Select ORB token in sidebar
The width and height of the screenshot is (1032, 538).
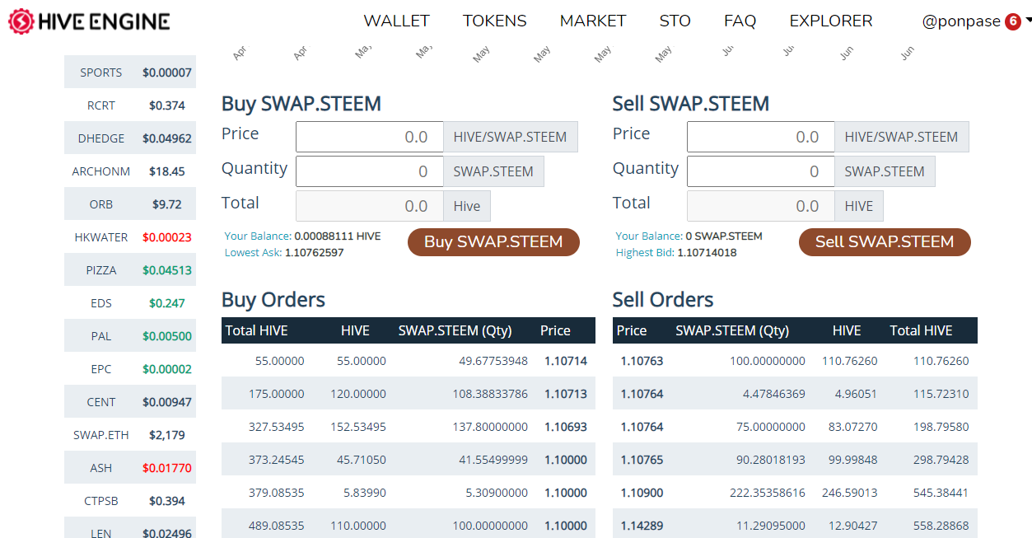coord(130,204)
